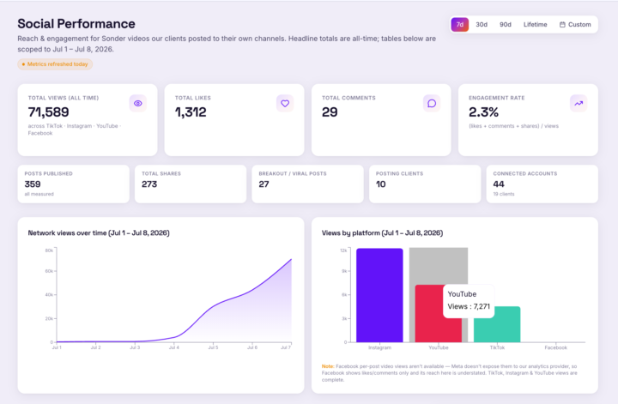Click the Posts Published card
The height and width of the screenshot is (404, 618).
pos(73,184)
